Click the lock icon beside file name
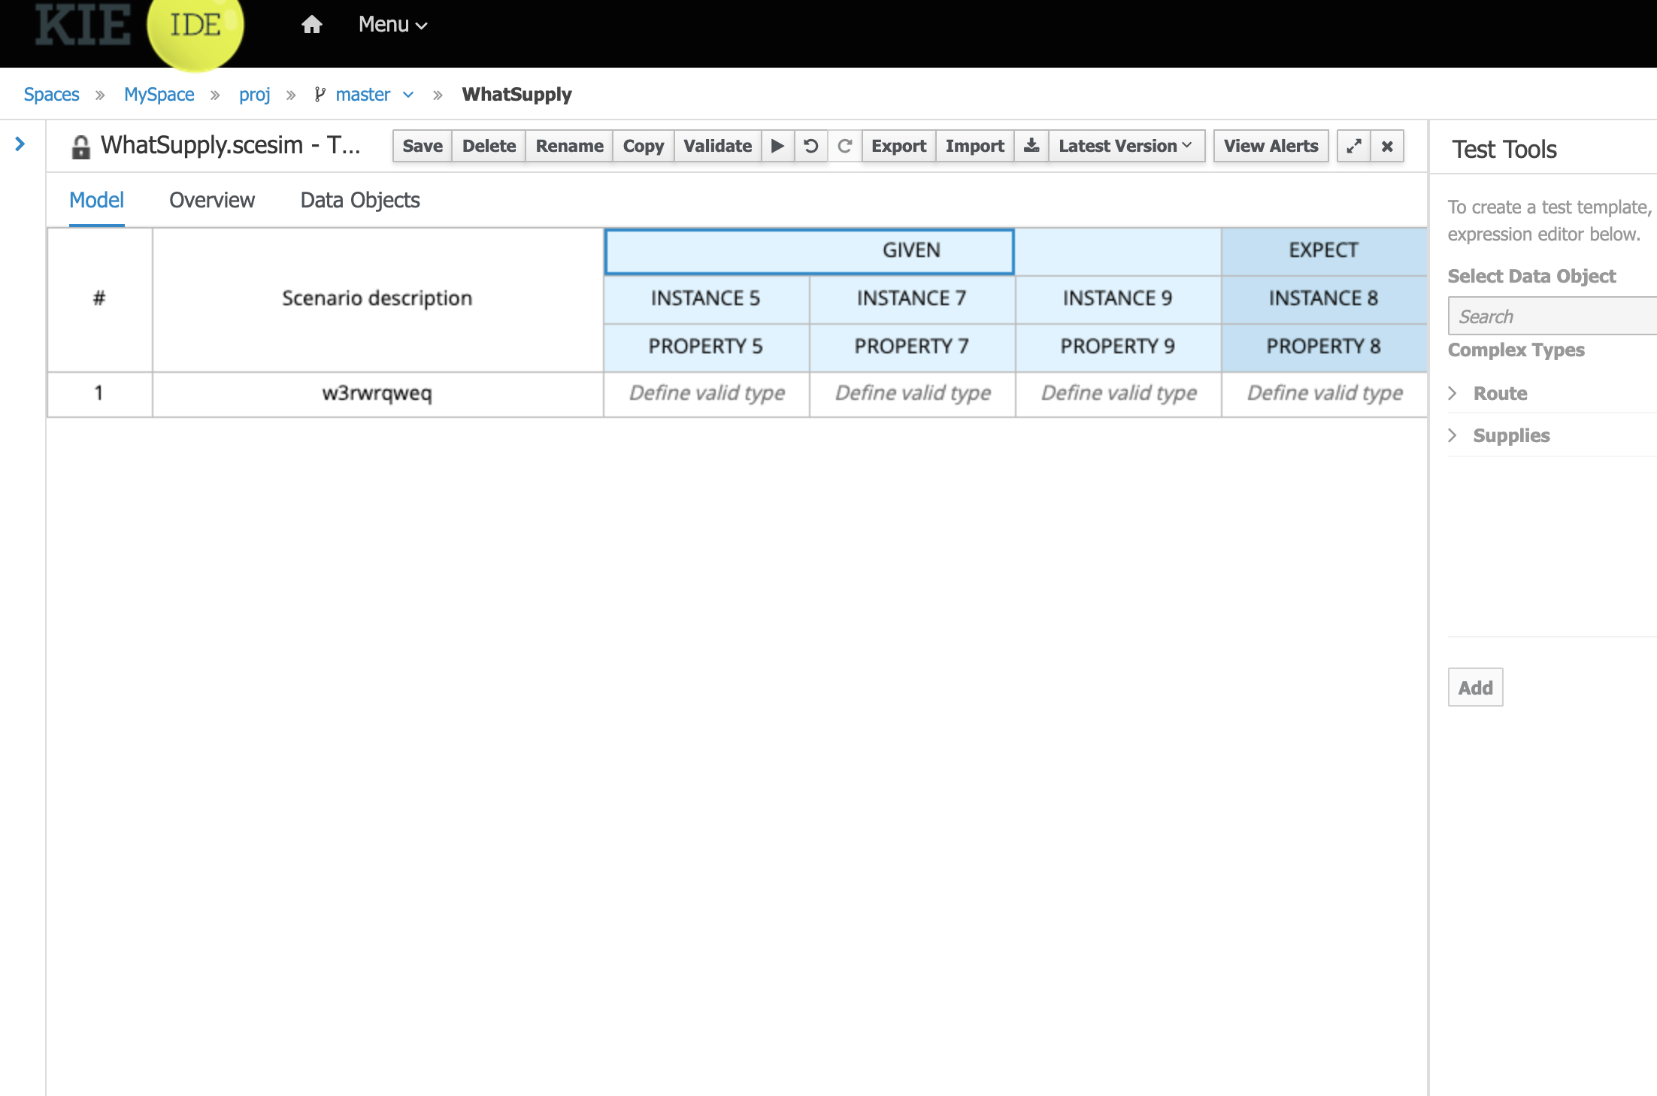The height and width of the screenshot is (1096, 1657). 80,147
